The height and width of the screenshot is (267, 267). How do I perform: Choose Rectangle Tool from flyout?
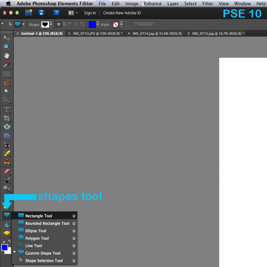click(45, 216)
